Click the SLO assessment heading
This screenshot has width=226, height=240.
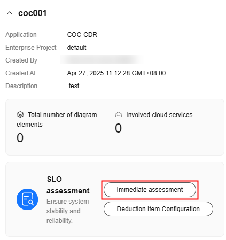pos(68,185)
